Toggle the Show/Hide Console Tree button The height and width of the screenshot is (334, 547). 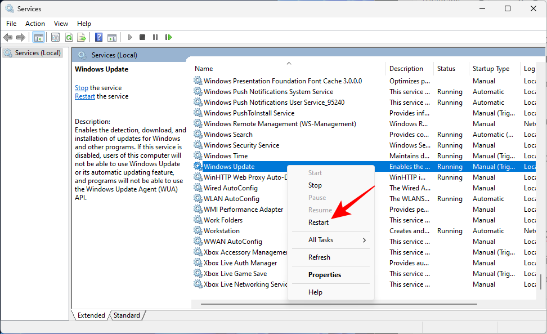click(37, 37)
